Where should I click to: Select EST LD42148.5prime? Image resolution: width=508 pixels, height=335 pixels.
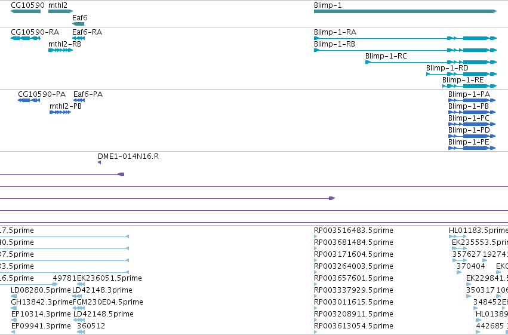(103, 314)
